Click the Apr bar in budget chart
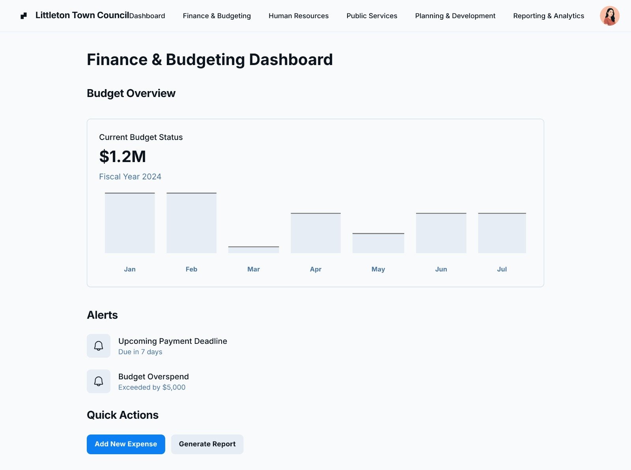The width and height of the screenshot is (631, 470). 315,233
